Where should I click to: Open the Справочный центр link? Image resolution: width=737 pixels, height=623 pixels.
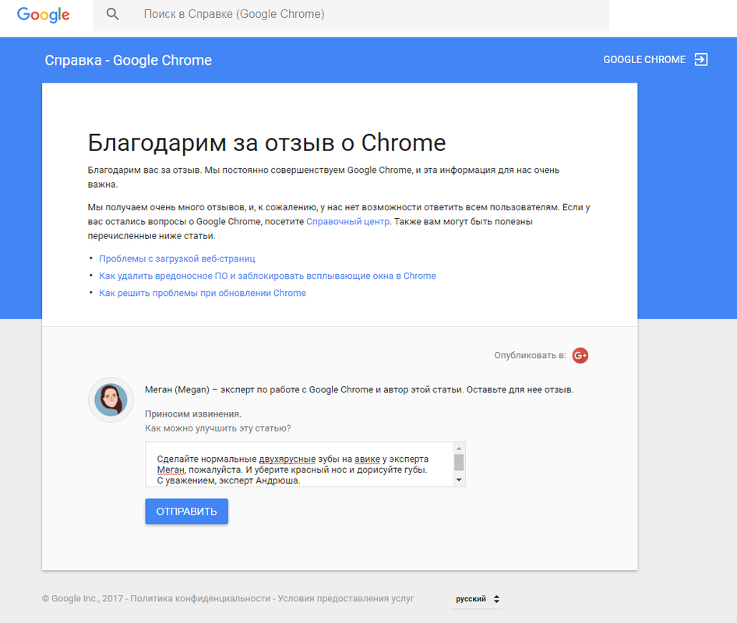click(x=347, y=222)
